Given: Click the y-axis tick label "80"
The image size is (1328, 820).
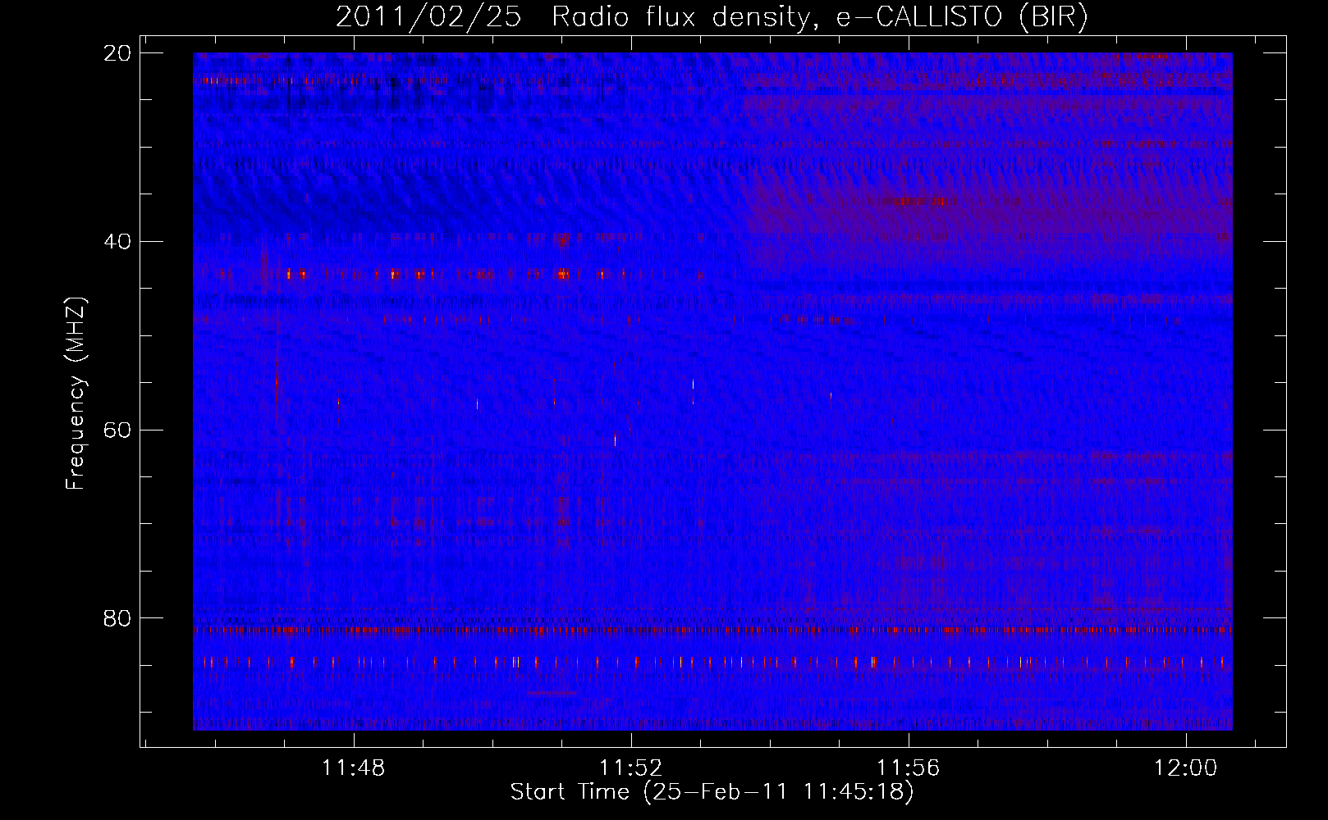Looking at the screenshot, I should [117, 617].
